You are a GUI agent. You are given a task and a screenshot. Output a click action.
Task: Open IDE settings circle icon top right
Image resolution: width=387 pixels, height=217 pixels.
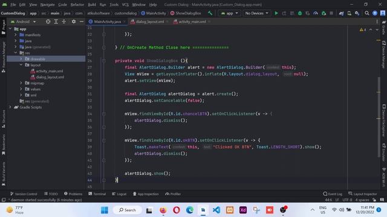375,13
